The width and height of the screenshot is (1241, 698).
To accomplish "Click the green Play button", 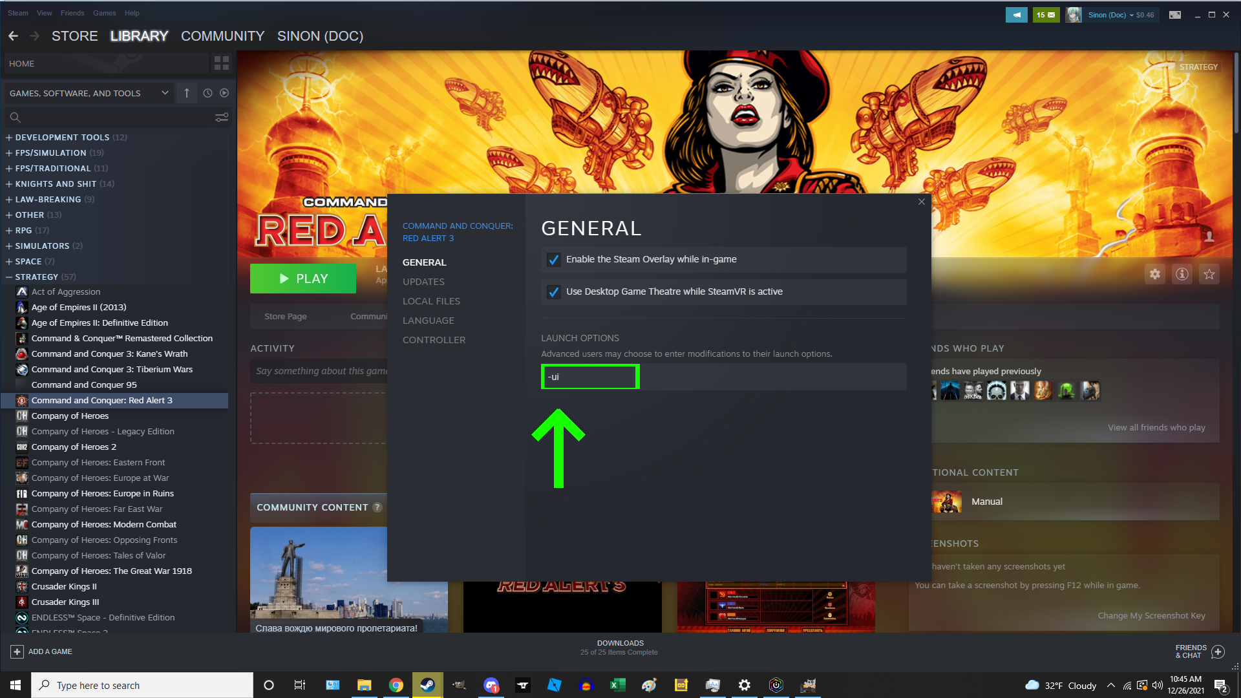I will coord(303,279).
